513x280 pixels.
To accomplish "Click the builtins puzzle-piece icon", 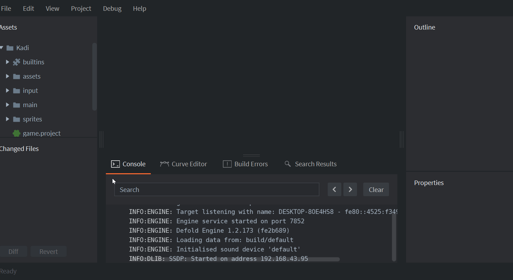I will 16,62.
